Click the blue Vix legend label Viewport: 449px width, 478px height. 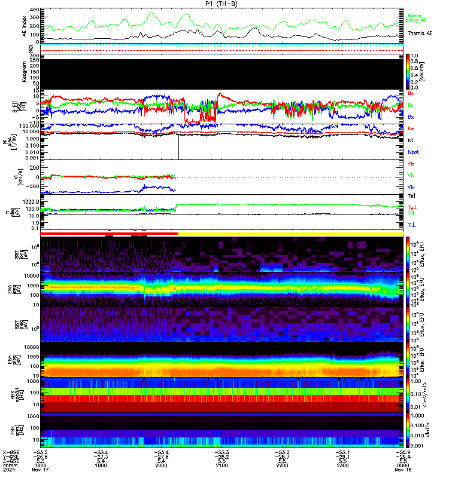click(411, 187)
